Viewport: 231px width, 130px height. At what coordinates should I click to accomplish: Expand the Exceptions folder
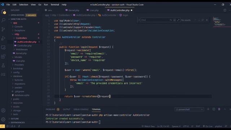20,30
